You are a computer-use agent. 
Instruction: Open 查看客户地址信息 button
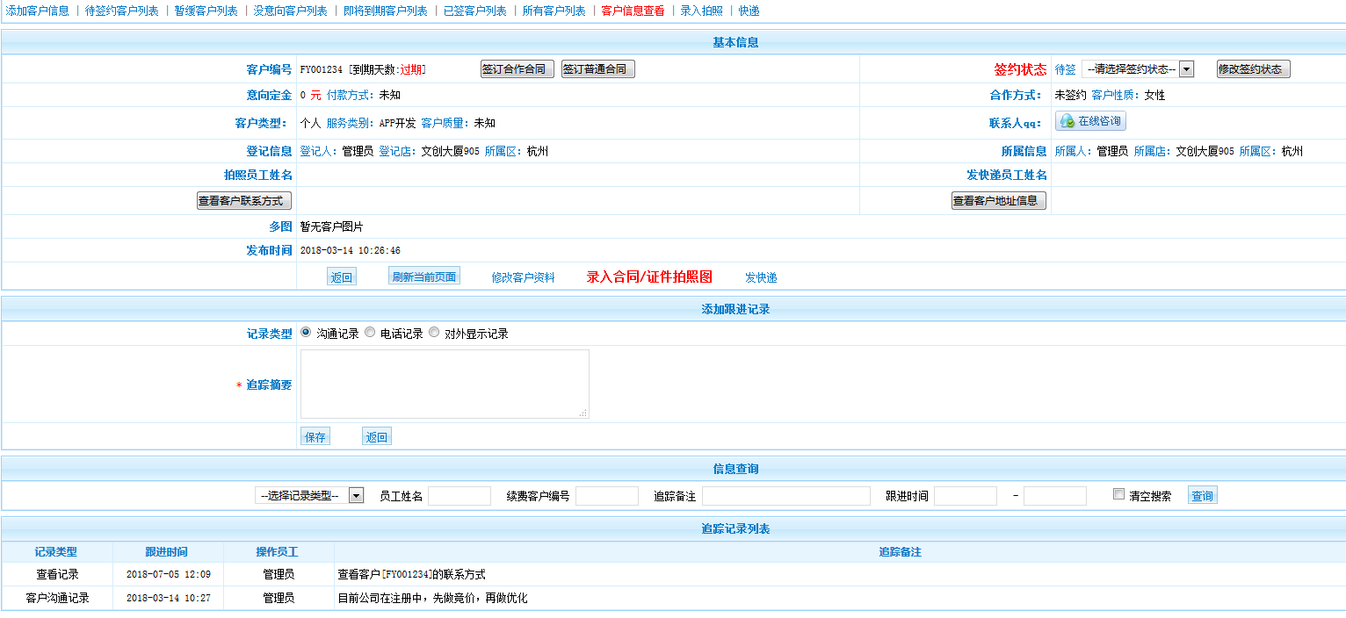pos(998,201)
